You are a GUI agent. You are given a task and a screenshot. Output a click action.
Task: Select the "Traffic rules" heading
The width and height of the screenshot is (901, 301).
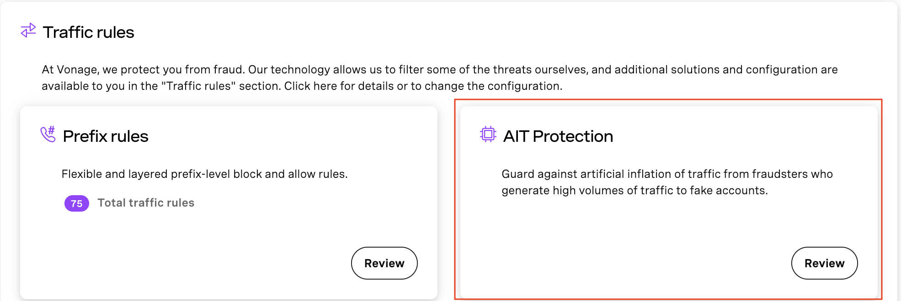tap(89, 32)
